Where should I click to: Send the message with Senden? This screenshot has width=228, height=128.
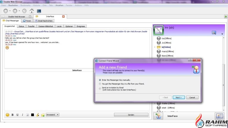[131, 115]
